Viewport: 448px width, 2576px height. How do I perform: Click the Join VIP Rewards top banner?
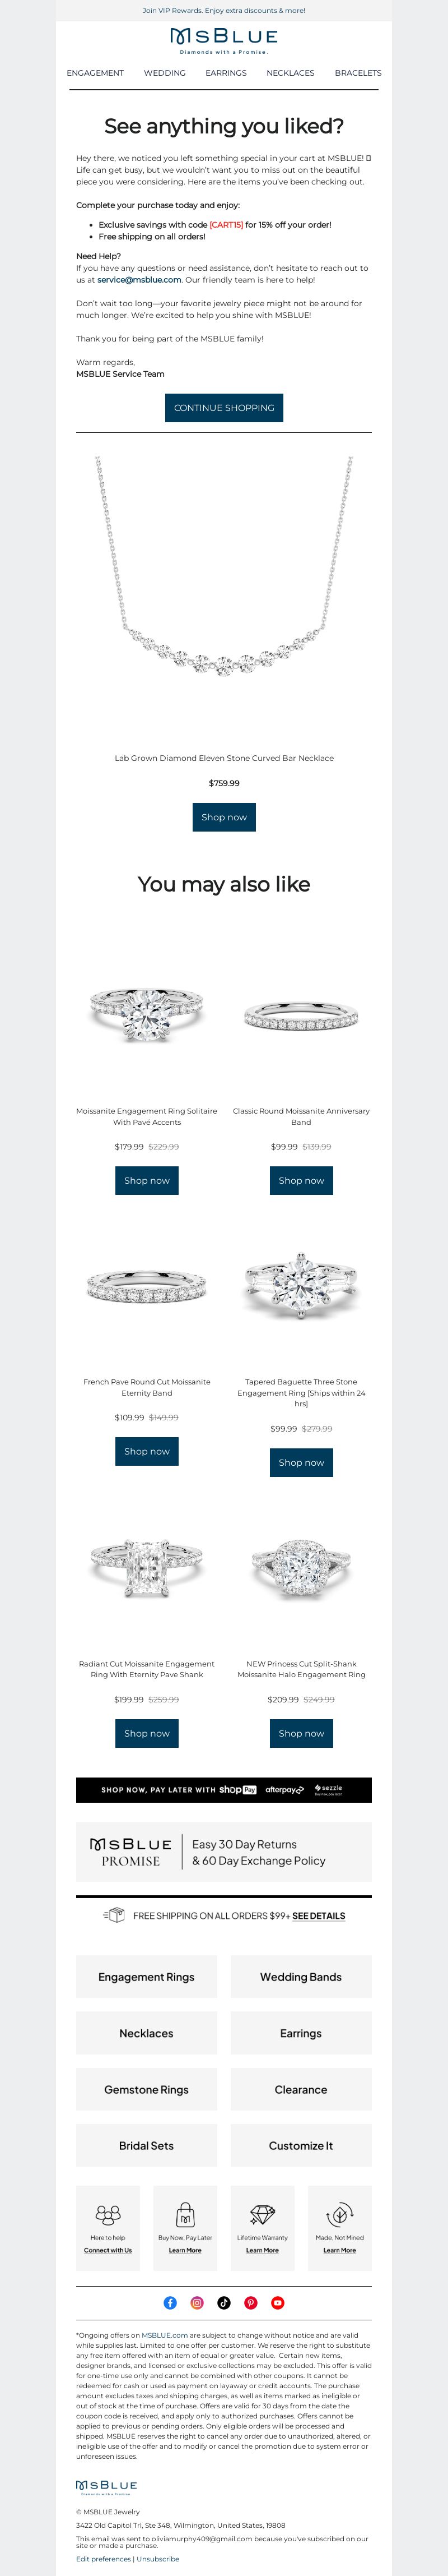coord(223,11)
